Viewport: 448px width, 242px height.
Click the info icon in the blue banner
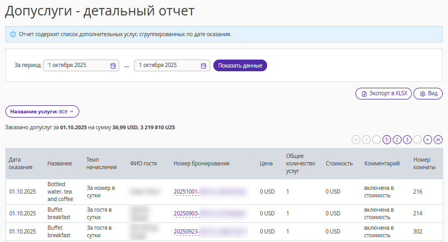coord(13,35)
